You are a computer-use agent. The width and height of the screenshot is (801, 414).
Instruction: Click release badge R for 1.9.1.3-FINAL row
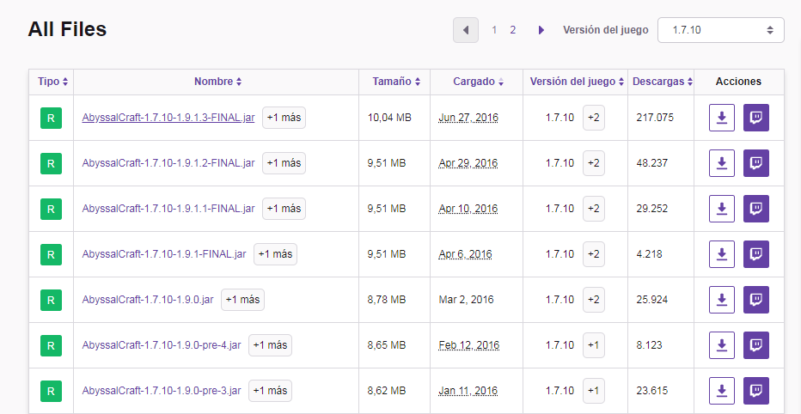point(51,118)
